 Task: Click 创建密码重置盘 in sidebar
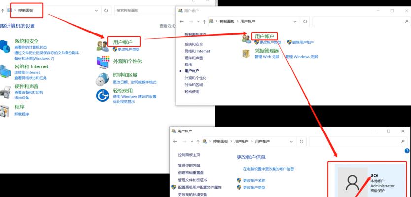(191, 173)
